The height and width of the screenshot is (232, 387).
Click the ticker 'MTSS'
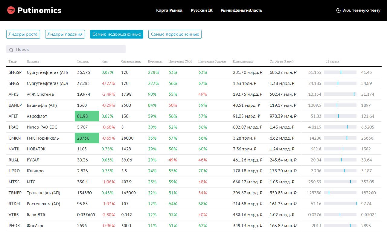coord(14,182)
